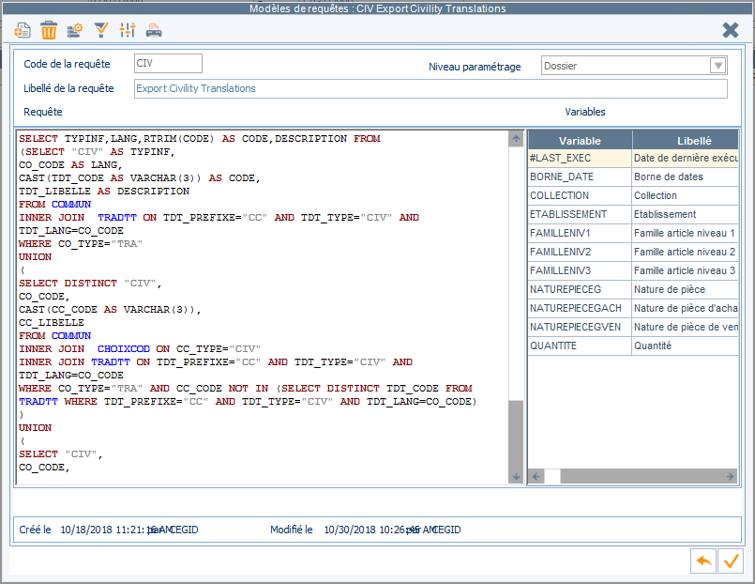Open the database settings gear icon
This screenshot has width=755, height=584.
click(x=75, y=30)
